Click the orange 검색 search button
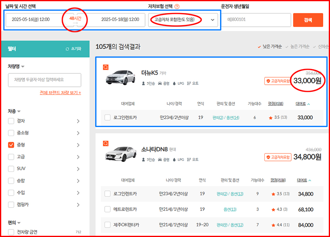The image size is (330, 237). point(308,20)
